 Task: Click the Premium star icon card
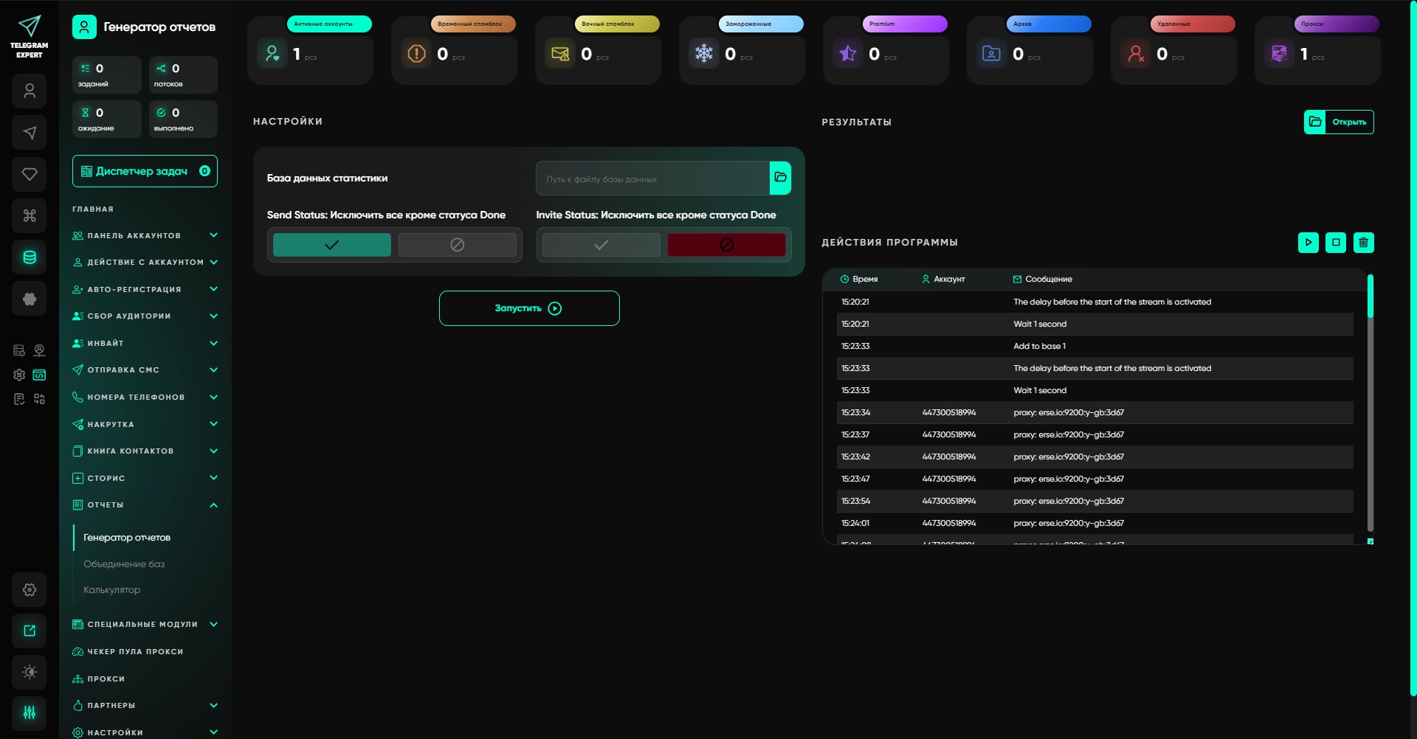[x=848, y=53]
